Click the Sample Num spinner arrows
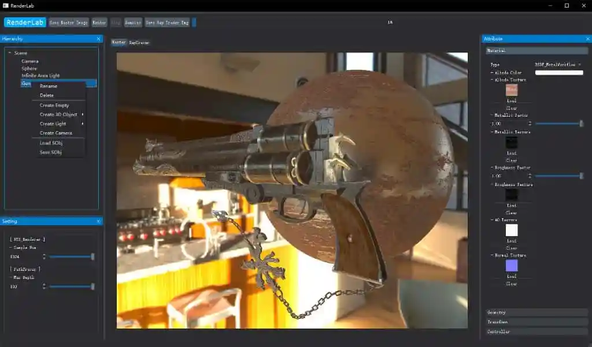Viewport: 592px width, 347px height. click(44, 257)
